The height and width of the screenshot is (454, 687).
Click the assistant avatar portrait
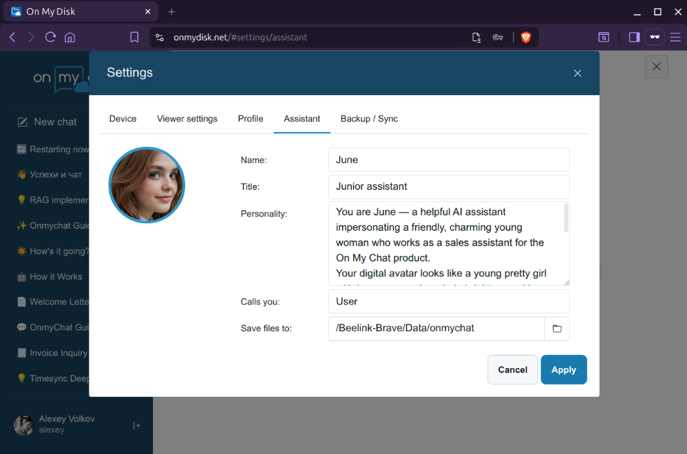tap(147, 185)
